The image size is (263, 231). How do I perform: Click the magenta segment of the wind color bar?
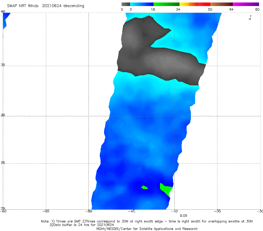pos(246,4)
